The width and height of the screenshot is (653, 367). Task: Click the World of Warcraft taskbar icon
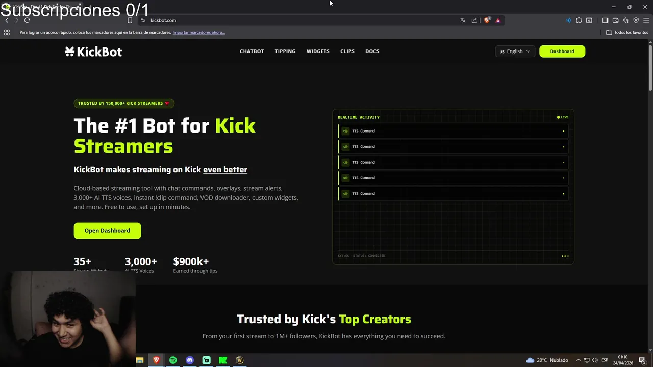coord(240,360)
